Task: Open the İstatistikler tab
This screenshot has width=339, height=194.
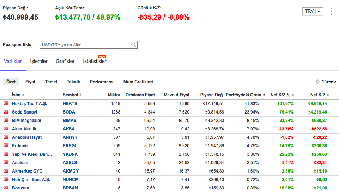Action: pos(95,61)
